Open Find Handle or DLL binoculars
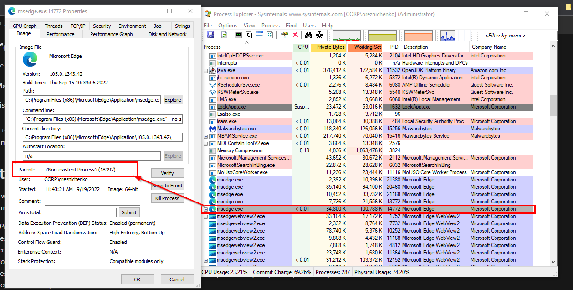This screenshot has height=290, width=573. (309, 35)
